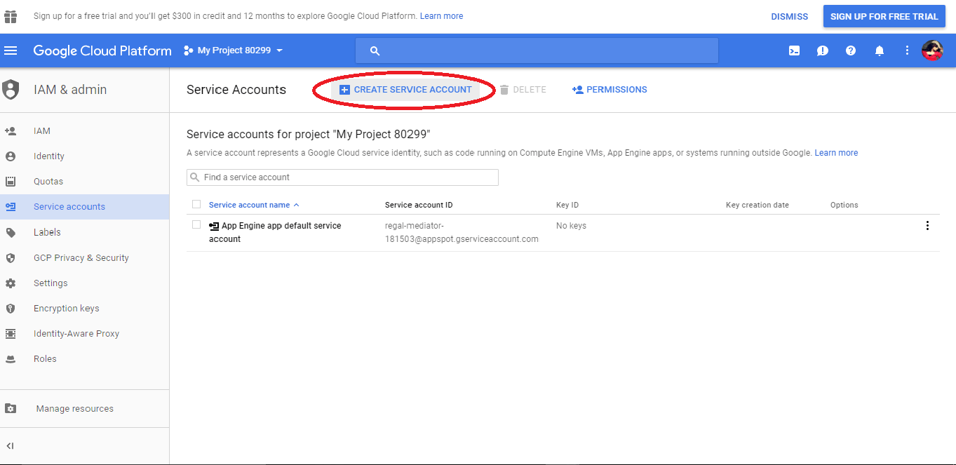The height and width of the screenshot is (465, 956).
Task: Click App Engine app default service account name
Action: pos(275,232)
